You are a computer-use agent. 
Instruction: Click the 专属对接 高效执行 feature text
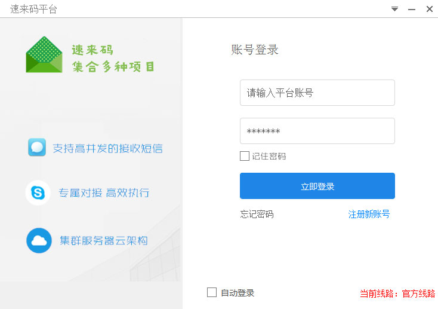(x=104, y=193)
